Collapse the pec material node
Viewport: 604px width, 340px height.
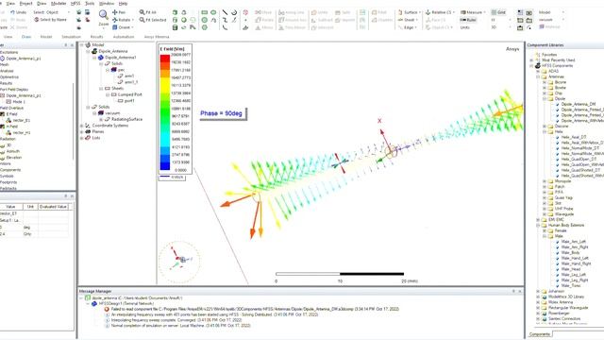(x=108, y=70)
